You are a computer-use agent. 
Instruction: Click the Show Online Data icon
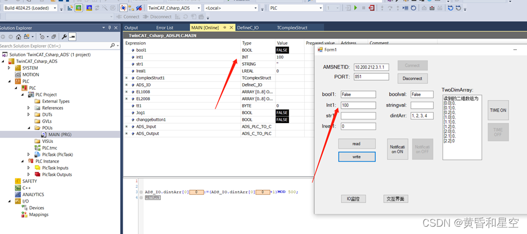pyautogui.click(x=123, y=8)
